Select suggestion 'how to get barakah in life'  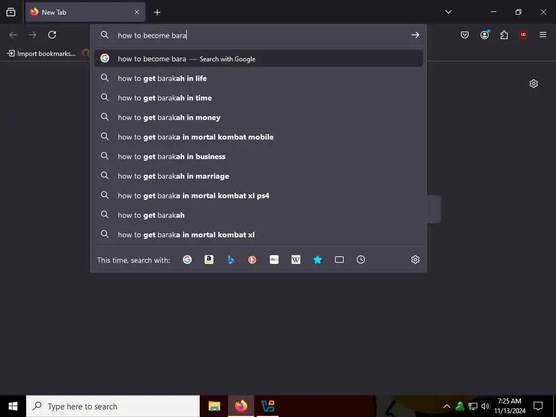coord(258,78)
